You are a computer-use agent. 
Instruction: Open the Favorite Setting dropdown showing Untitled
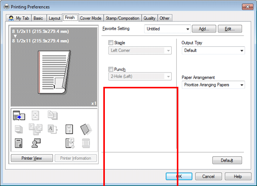168,29
